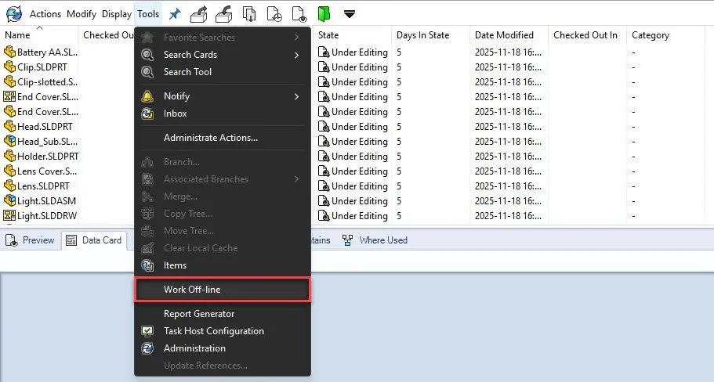Open the Modify menu

(82, 14)
